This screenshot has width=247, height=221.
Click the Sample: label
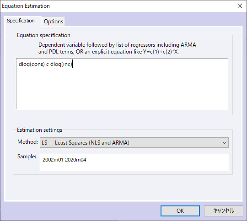click(27, 156)
